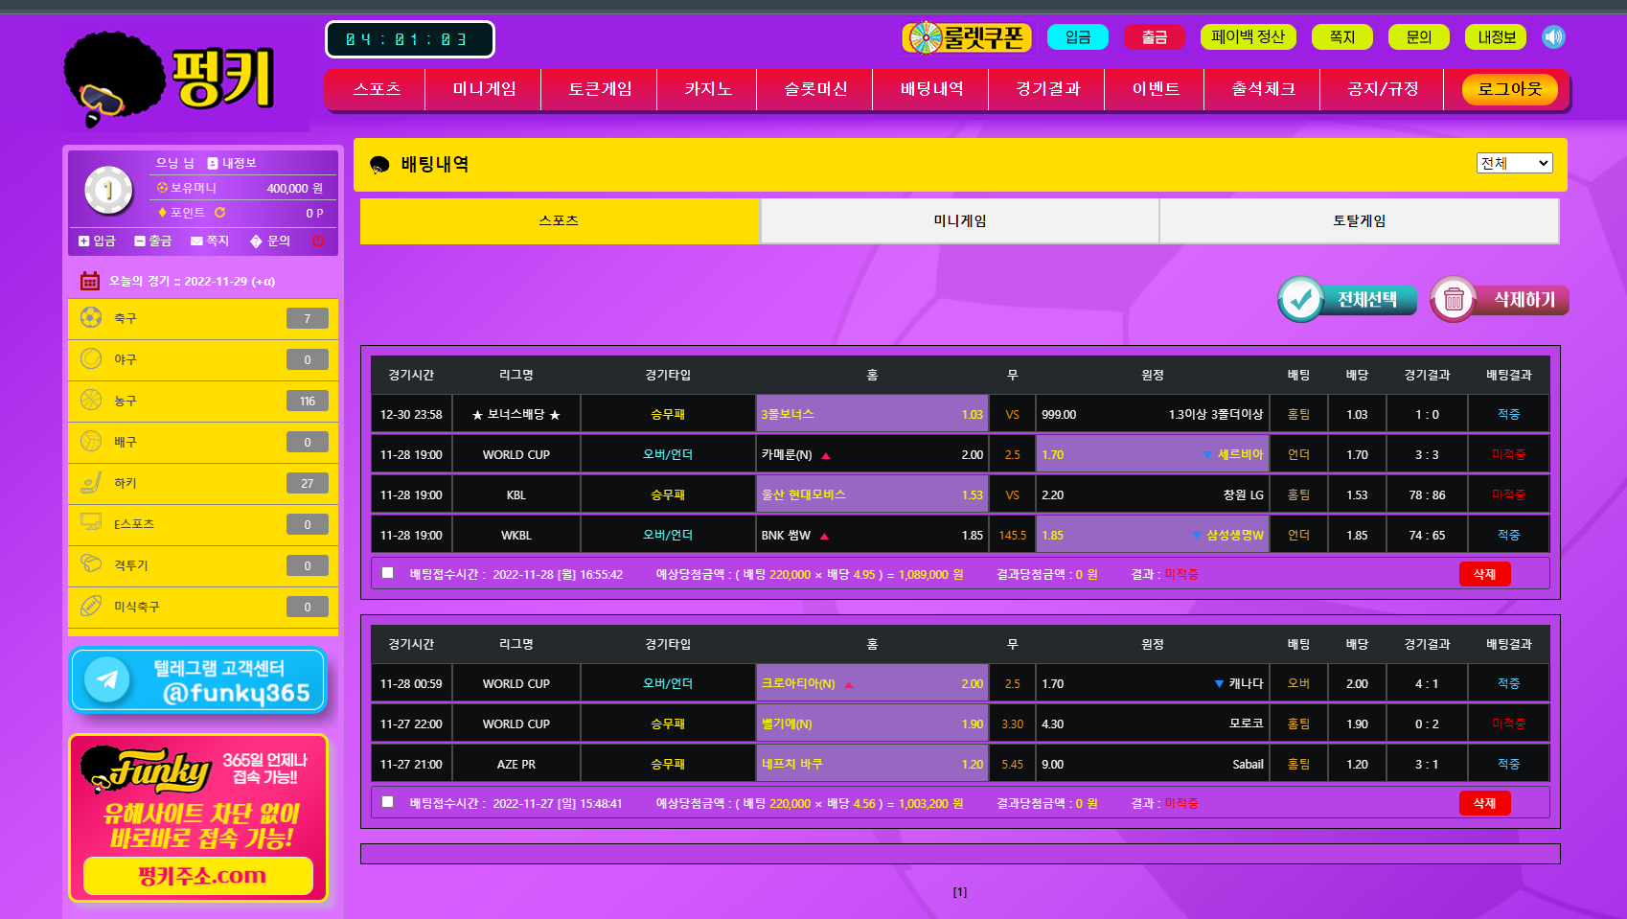The height and width of the screenshot is (919, 1627).
Task: Click the 농구 basketball sidebar icon
Action: (x=91, y=400)
